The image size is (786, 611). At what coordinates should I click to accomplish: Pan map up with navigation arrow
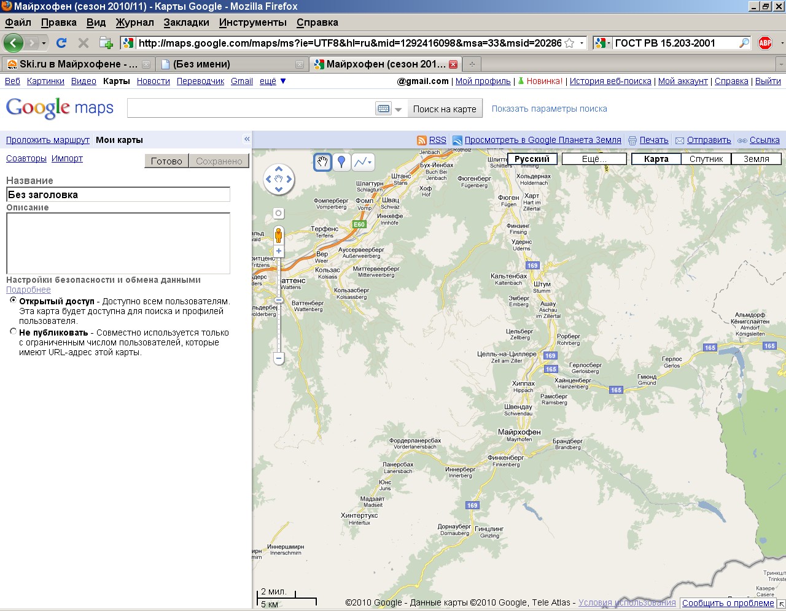(279, 169)
